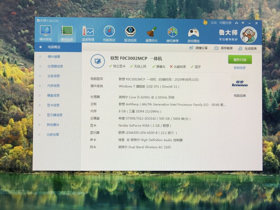Click the computer monitor icon beside model name
The width and height of the screenshot is (280, 210).
point(98,61)
